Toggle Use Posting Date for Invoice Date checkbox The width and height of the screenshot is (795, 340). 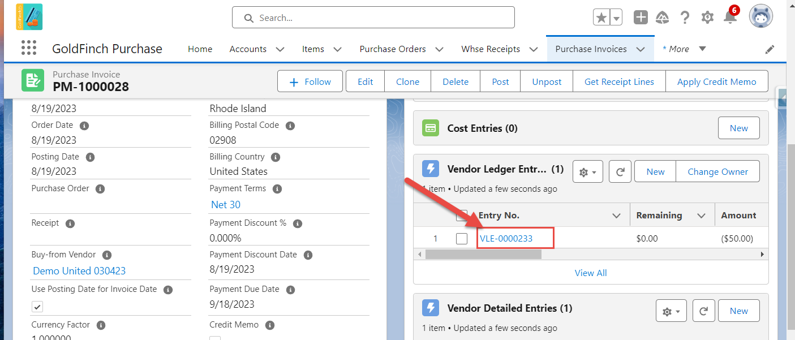[37, 307]
